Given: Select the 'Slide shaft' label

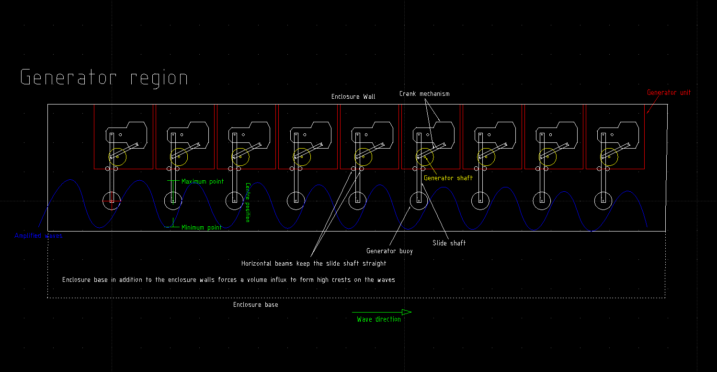Looking at the screenshot, I should pyautogui.click(x=449, y=243).
